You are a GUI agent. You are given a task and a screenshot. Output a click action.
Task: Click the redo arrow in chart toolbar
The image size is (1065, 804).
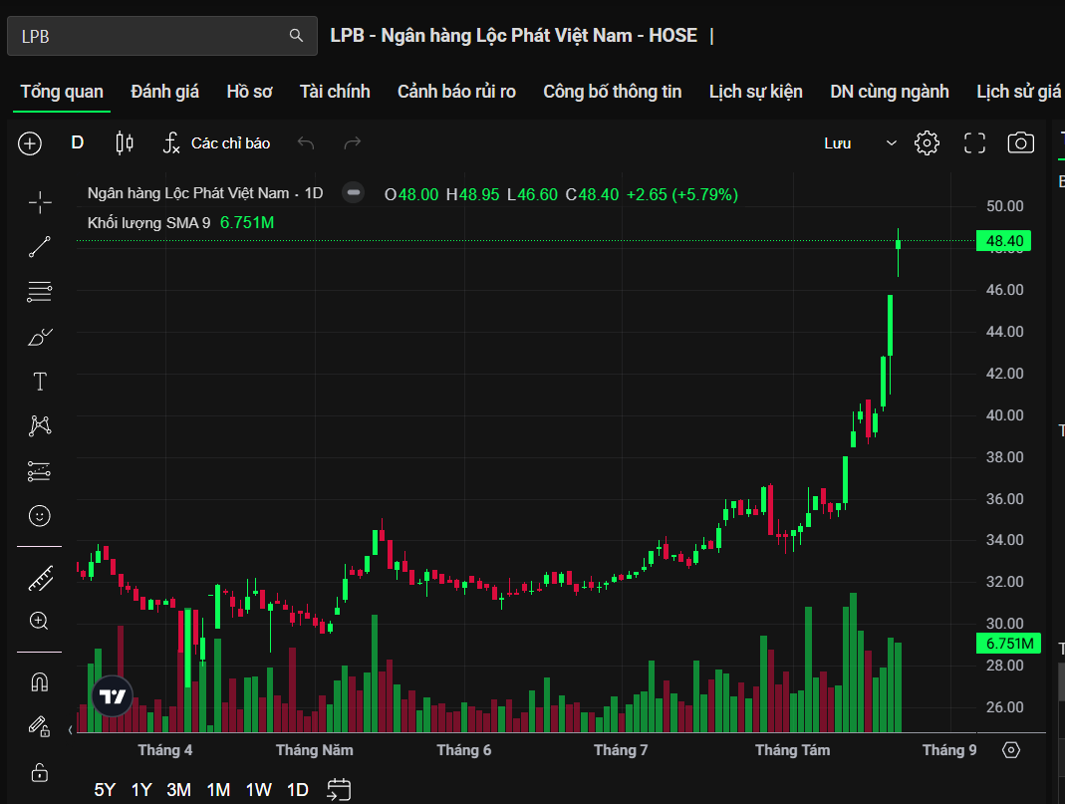click(x=353, y=143)
